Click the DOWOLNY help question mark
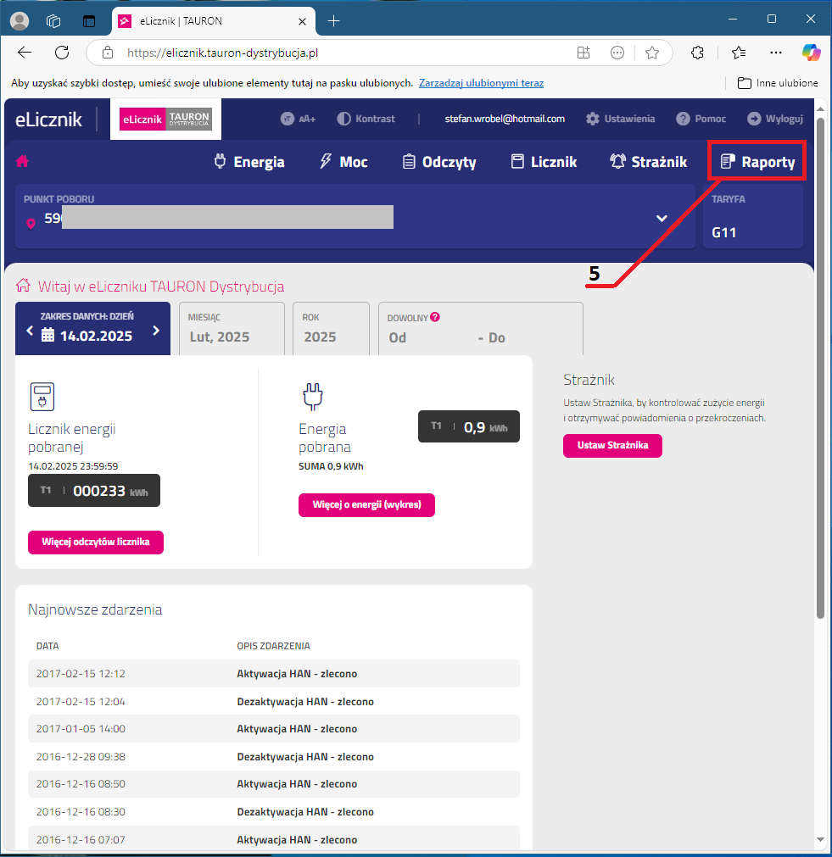 pos(435,317)
